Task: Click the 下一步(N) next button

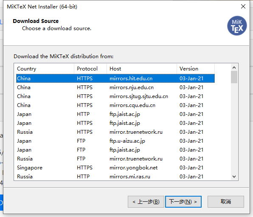Action: click(183, 202)
